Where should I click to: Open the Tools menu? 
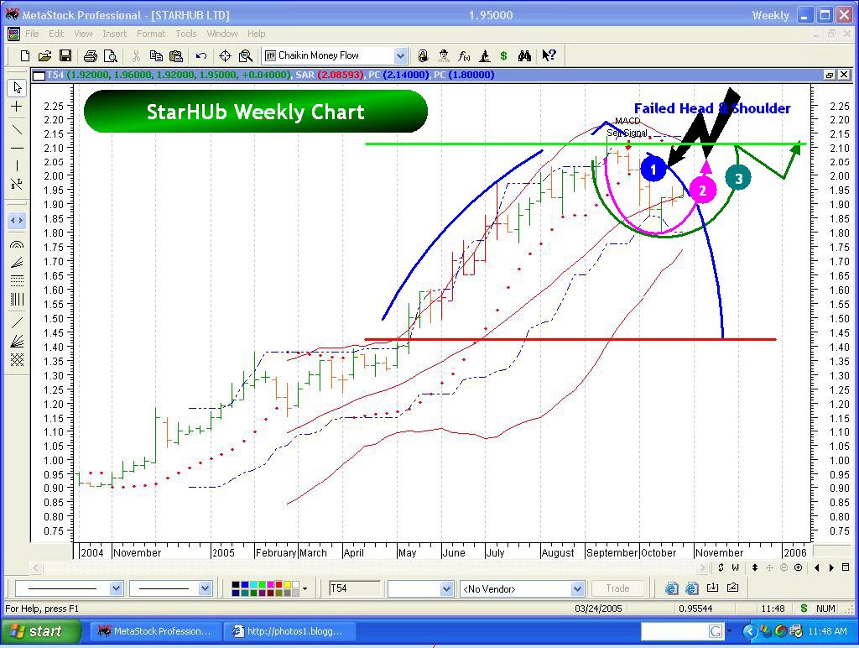(185, 34)
